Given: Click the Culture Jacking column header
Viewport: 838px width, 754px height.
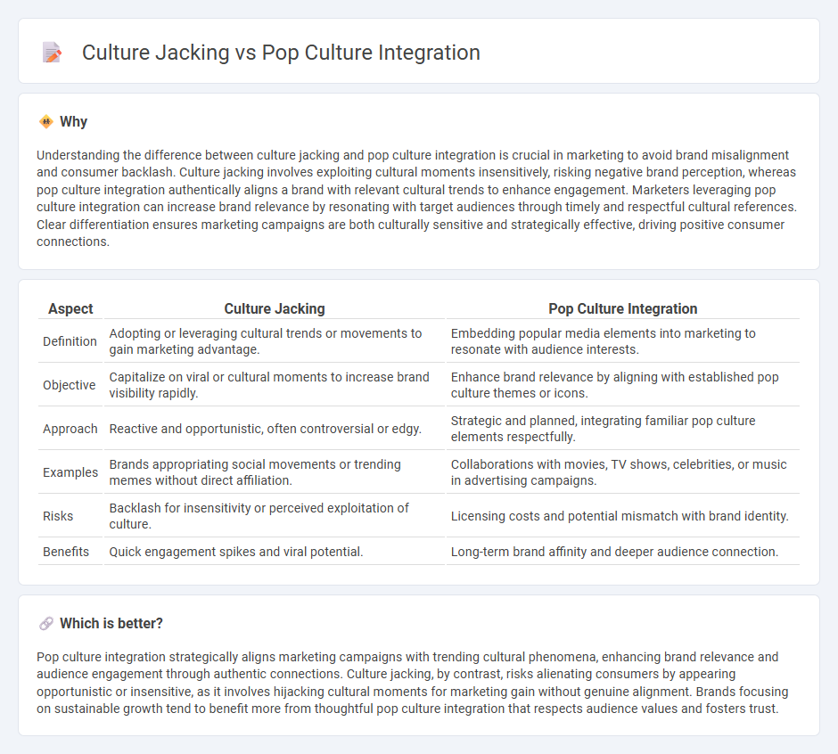Looking at the screenshot, I should (275, 309).
